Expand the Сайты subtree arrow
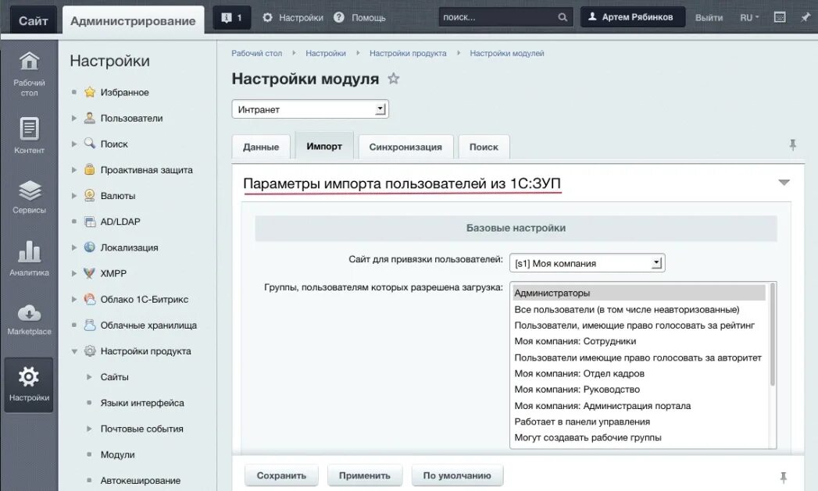 point(89,377)
